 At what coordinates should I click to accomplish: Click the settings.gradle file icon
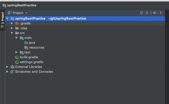(17, 62)
